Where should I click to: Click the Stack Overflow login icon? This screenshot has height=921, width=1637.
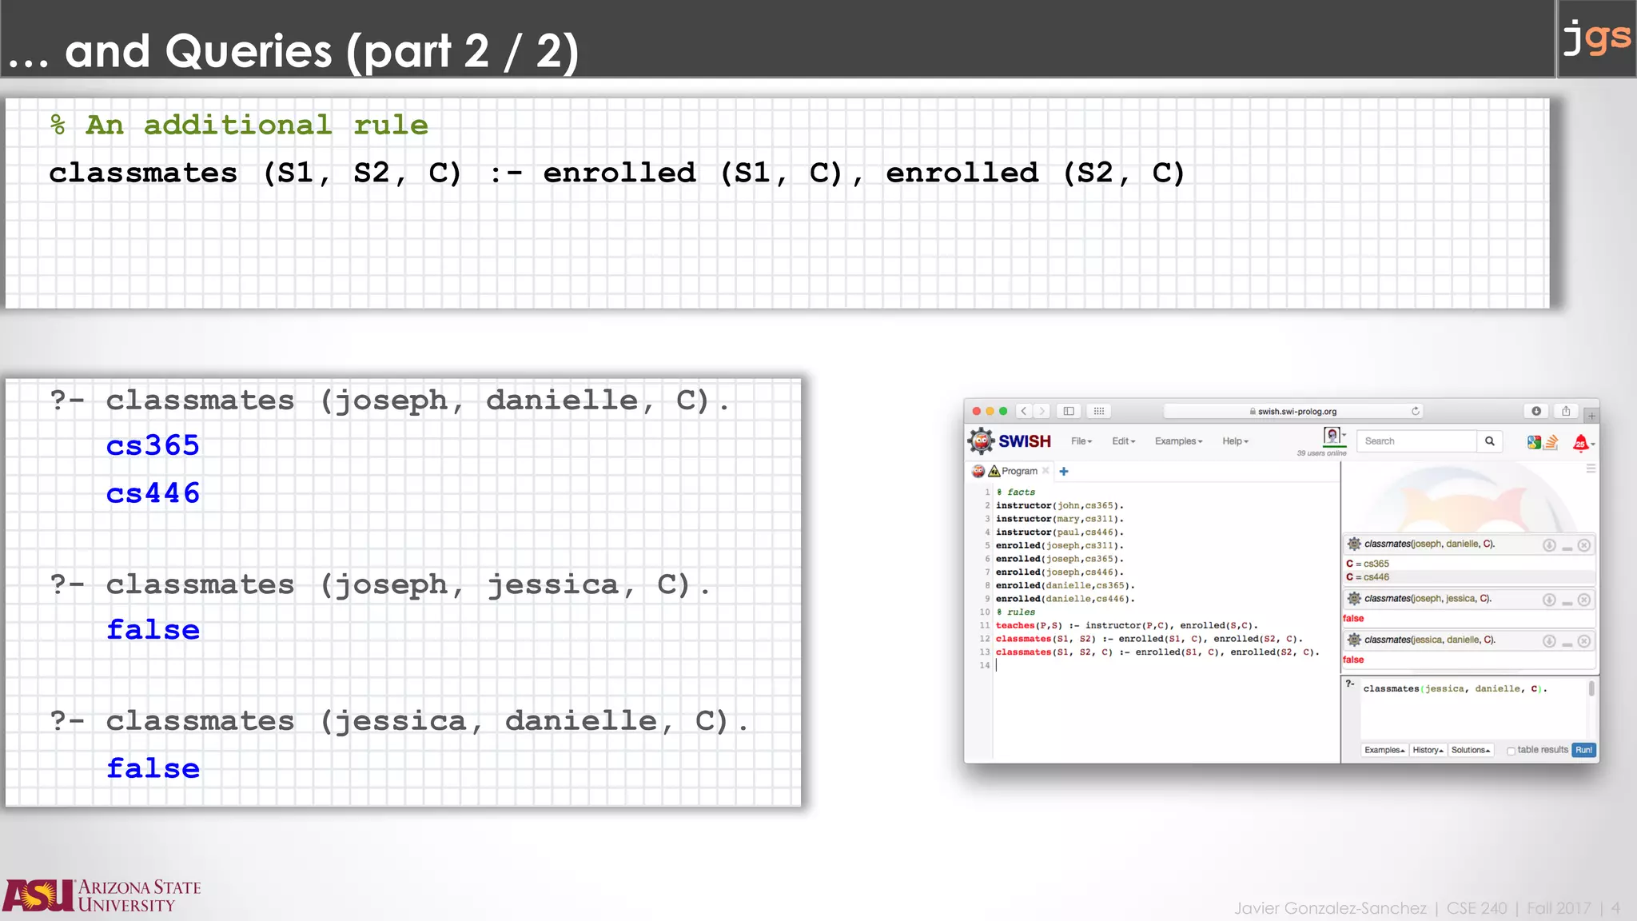pyautogui.click(x=1551, y=442)
